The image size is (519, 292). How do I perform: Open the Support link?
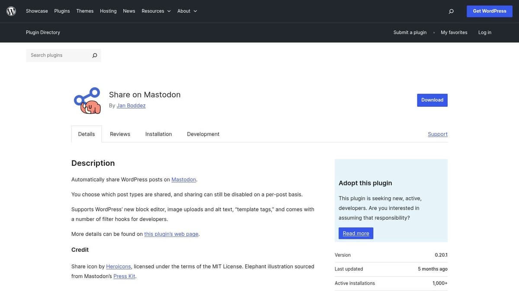(x=438, y=134)
